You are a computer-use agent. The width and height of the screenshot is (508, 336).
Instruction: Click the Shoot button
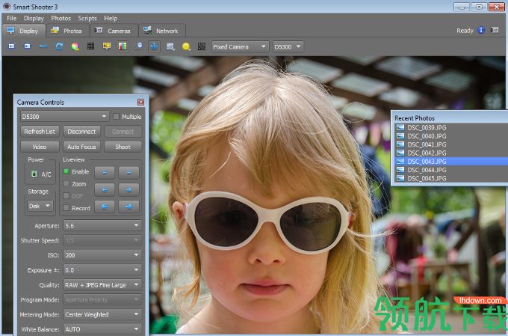[x=123, y=147]
